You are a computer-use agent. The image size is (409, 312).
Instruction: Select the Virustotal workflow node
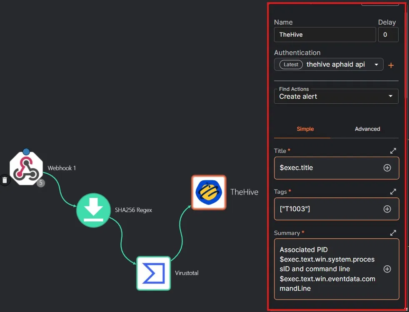pos(154,273)
